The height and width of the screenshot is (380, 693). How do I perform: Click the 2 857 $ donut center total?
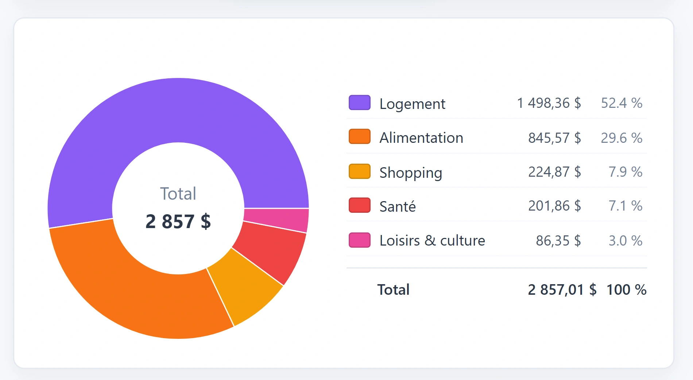pyautogui.click(x=178, y=222)
